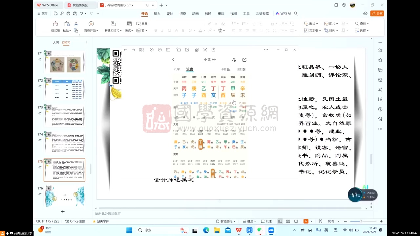Click the thumbnail grid icon in viewer

142,50
